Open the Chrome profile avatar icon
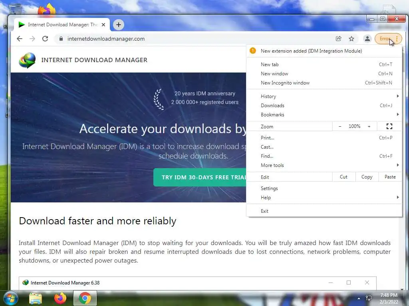 tap(367, 39)
